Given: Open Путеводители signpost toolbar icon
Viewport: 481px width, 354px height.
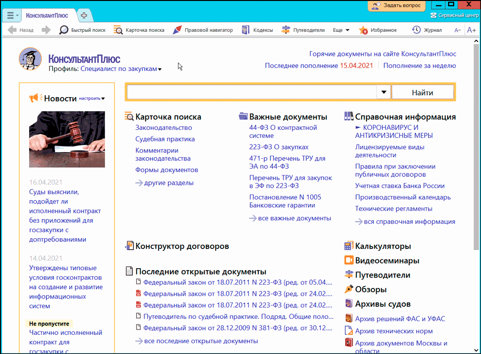Looking at the screenshot, I should click(x=286, y=30).
